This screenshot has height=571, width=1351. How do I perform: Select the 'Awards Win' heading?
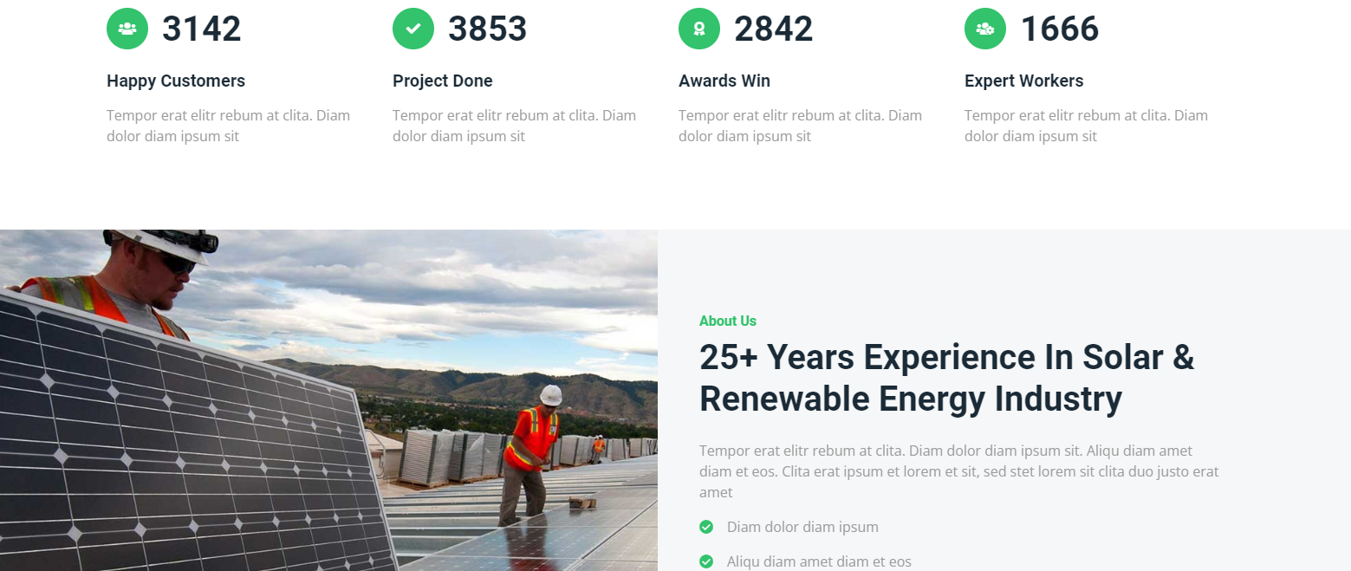724,81
